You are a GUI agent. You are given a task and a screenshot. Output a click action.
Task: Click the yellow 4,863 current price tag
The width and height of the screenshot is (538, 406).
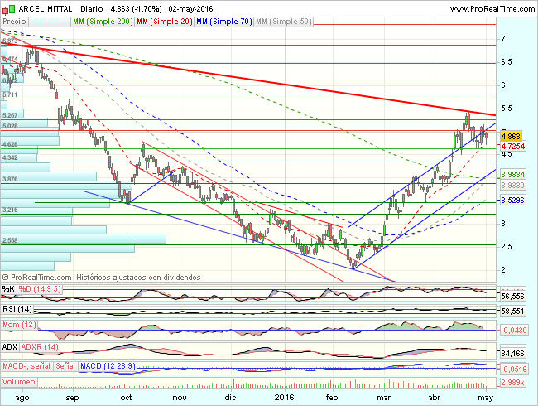click(511, 136)
